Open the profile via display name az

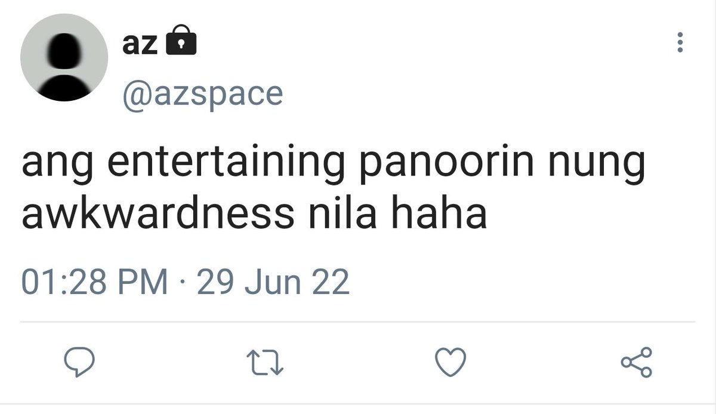pyautogui.click(x=140, y=44)
